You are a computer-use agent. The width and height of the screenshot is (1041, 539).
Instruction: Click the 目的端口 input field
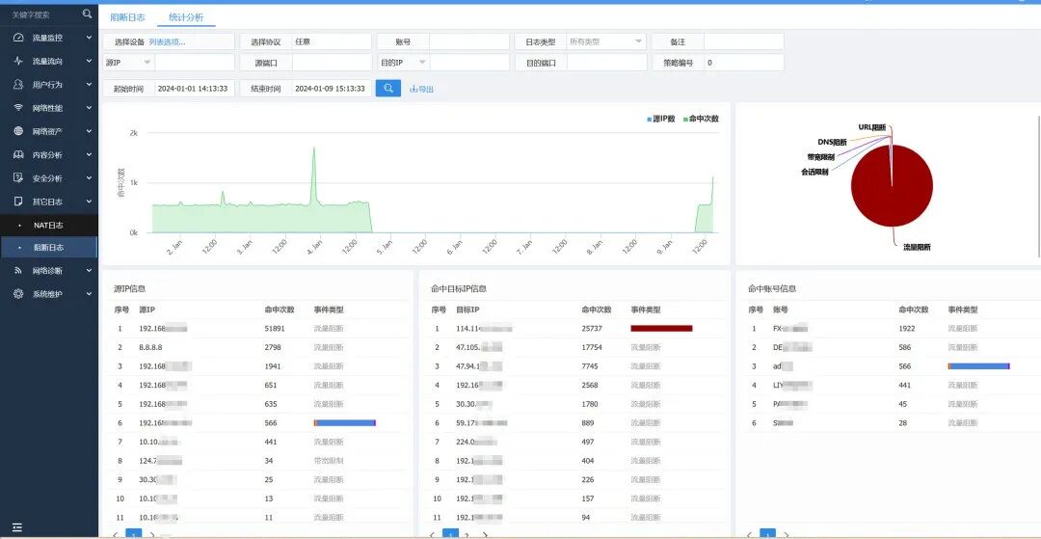tap(607, 63)
